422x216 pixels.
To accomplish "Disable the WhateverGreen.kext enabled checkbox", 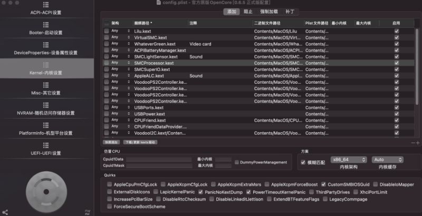I will (x=397, y=44).
